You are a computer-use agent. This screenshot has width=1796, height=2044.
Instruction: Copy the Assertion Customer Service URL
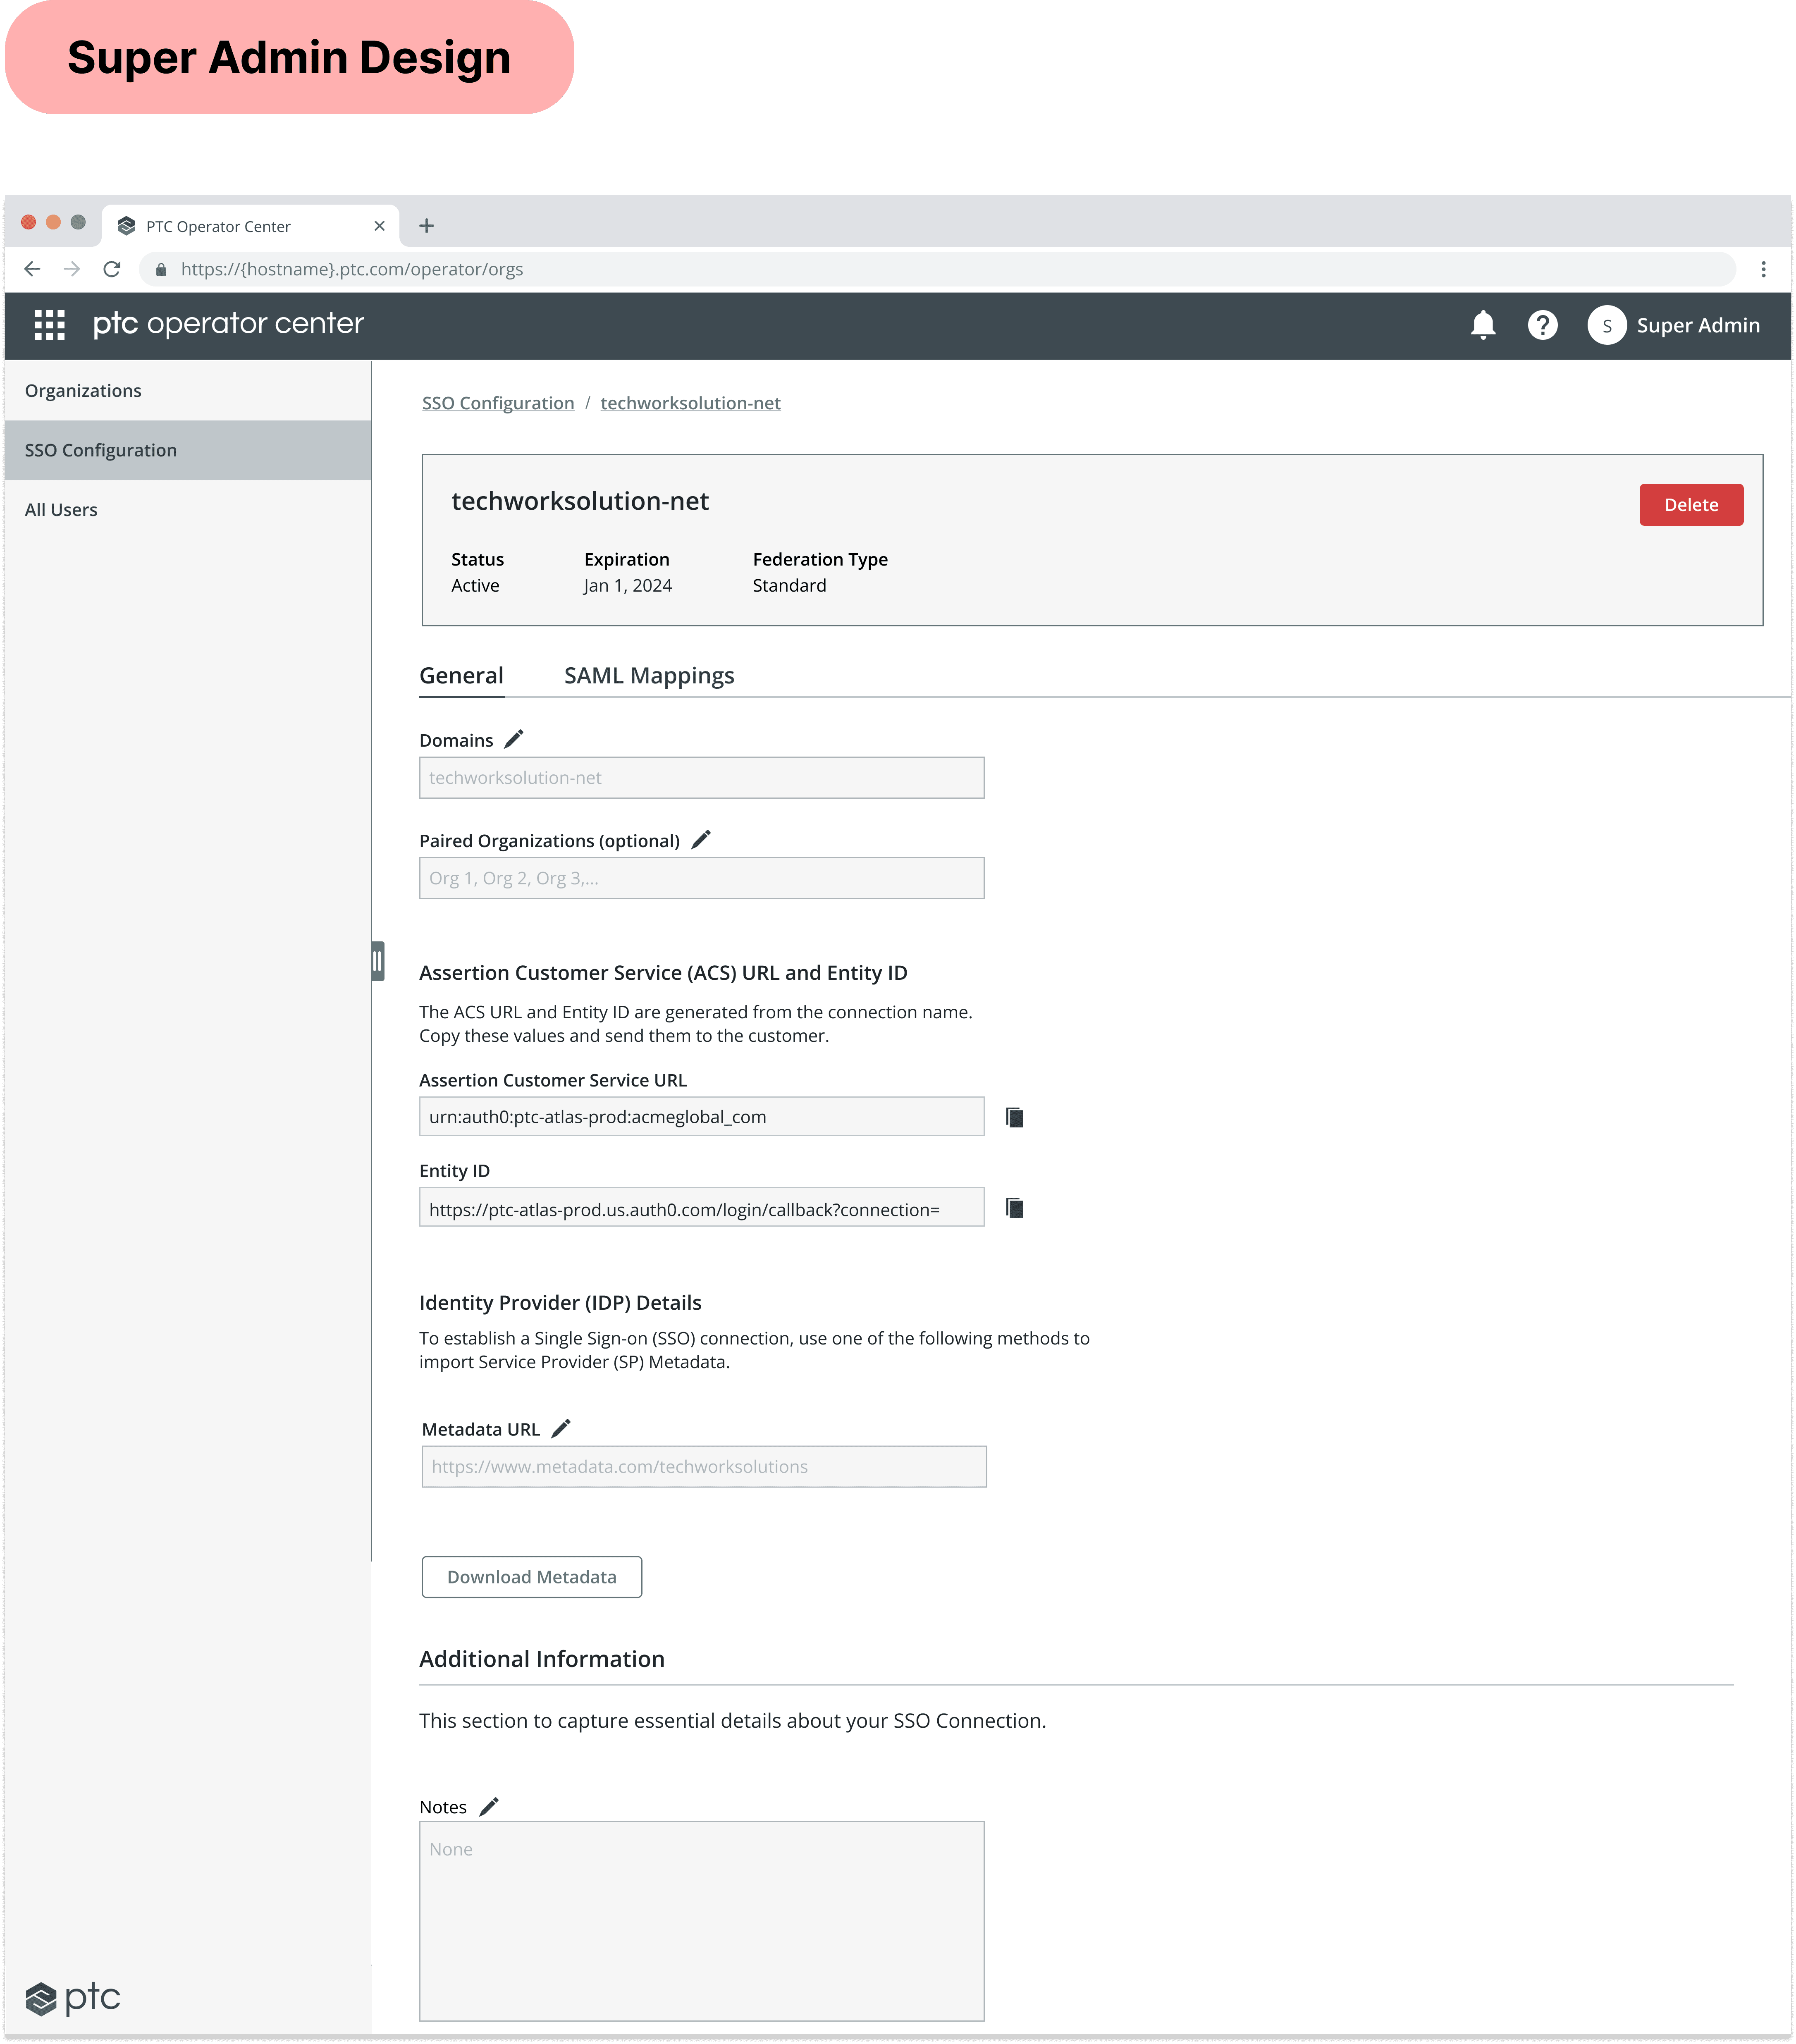click(x=1014, y=1117)
